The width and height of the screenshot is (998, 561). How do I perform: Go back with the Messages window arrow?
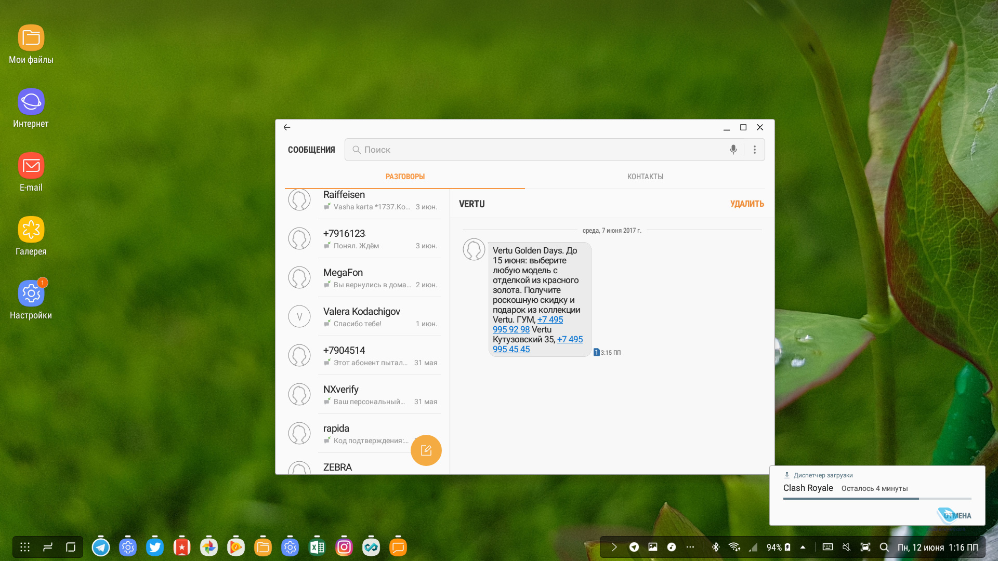[x=287, y=127]
